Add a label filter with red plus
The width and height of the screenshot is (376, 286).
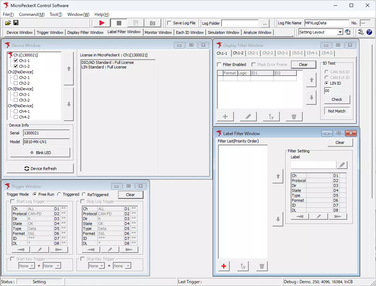(x=224, y=266)
